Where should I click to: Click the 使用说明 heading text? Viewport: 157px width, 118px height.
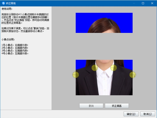click(7, 9)
